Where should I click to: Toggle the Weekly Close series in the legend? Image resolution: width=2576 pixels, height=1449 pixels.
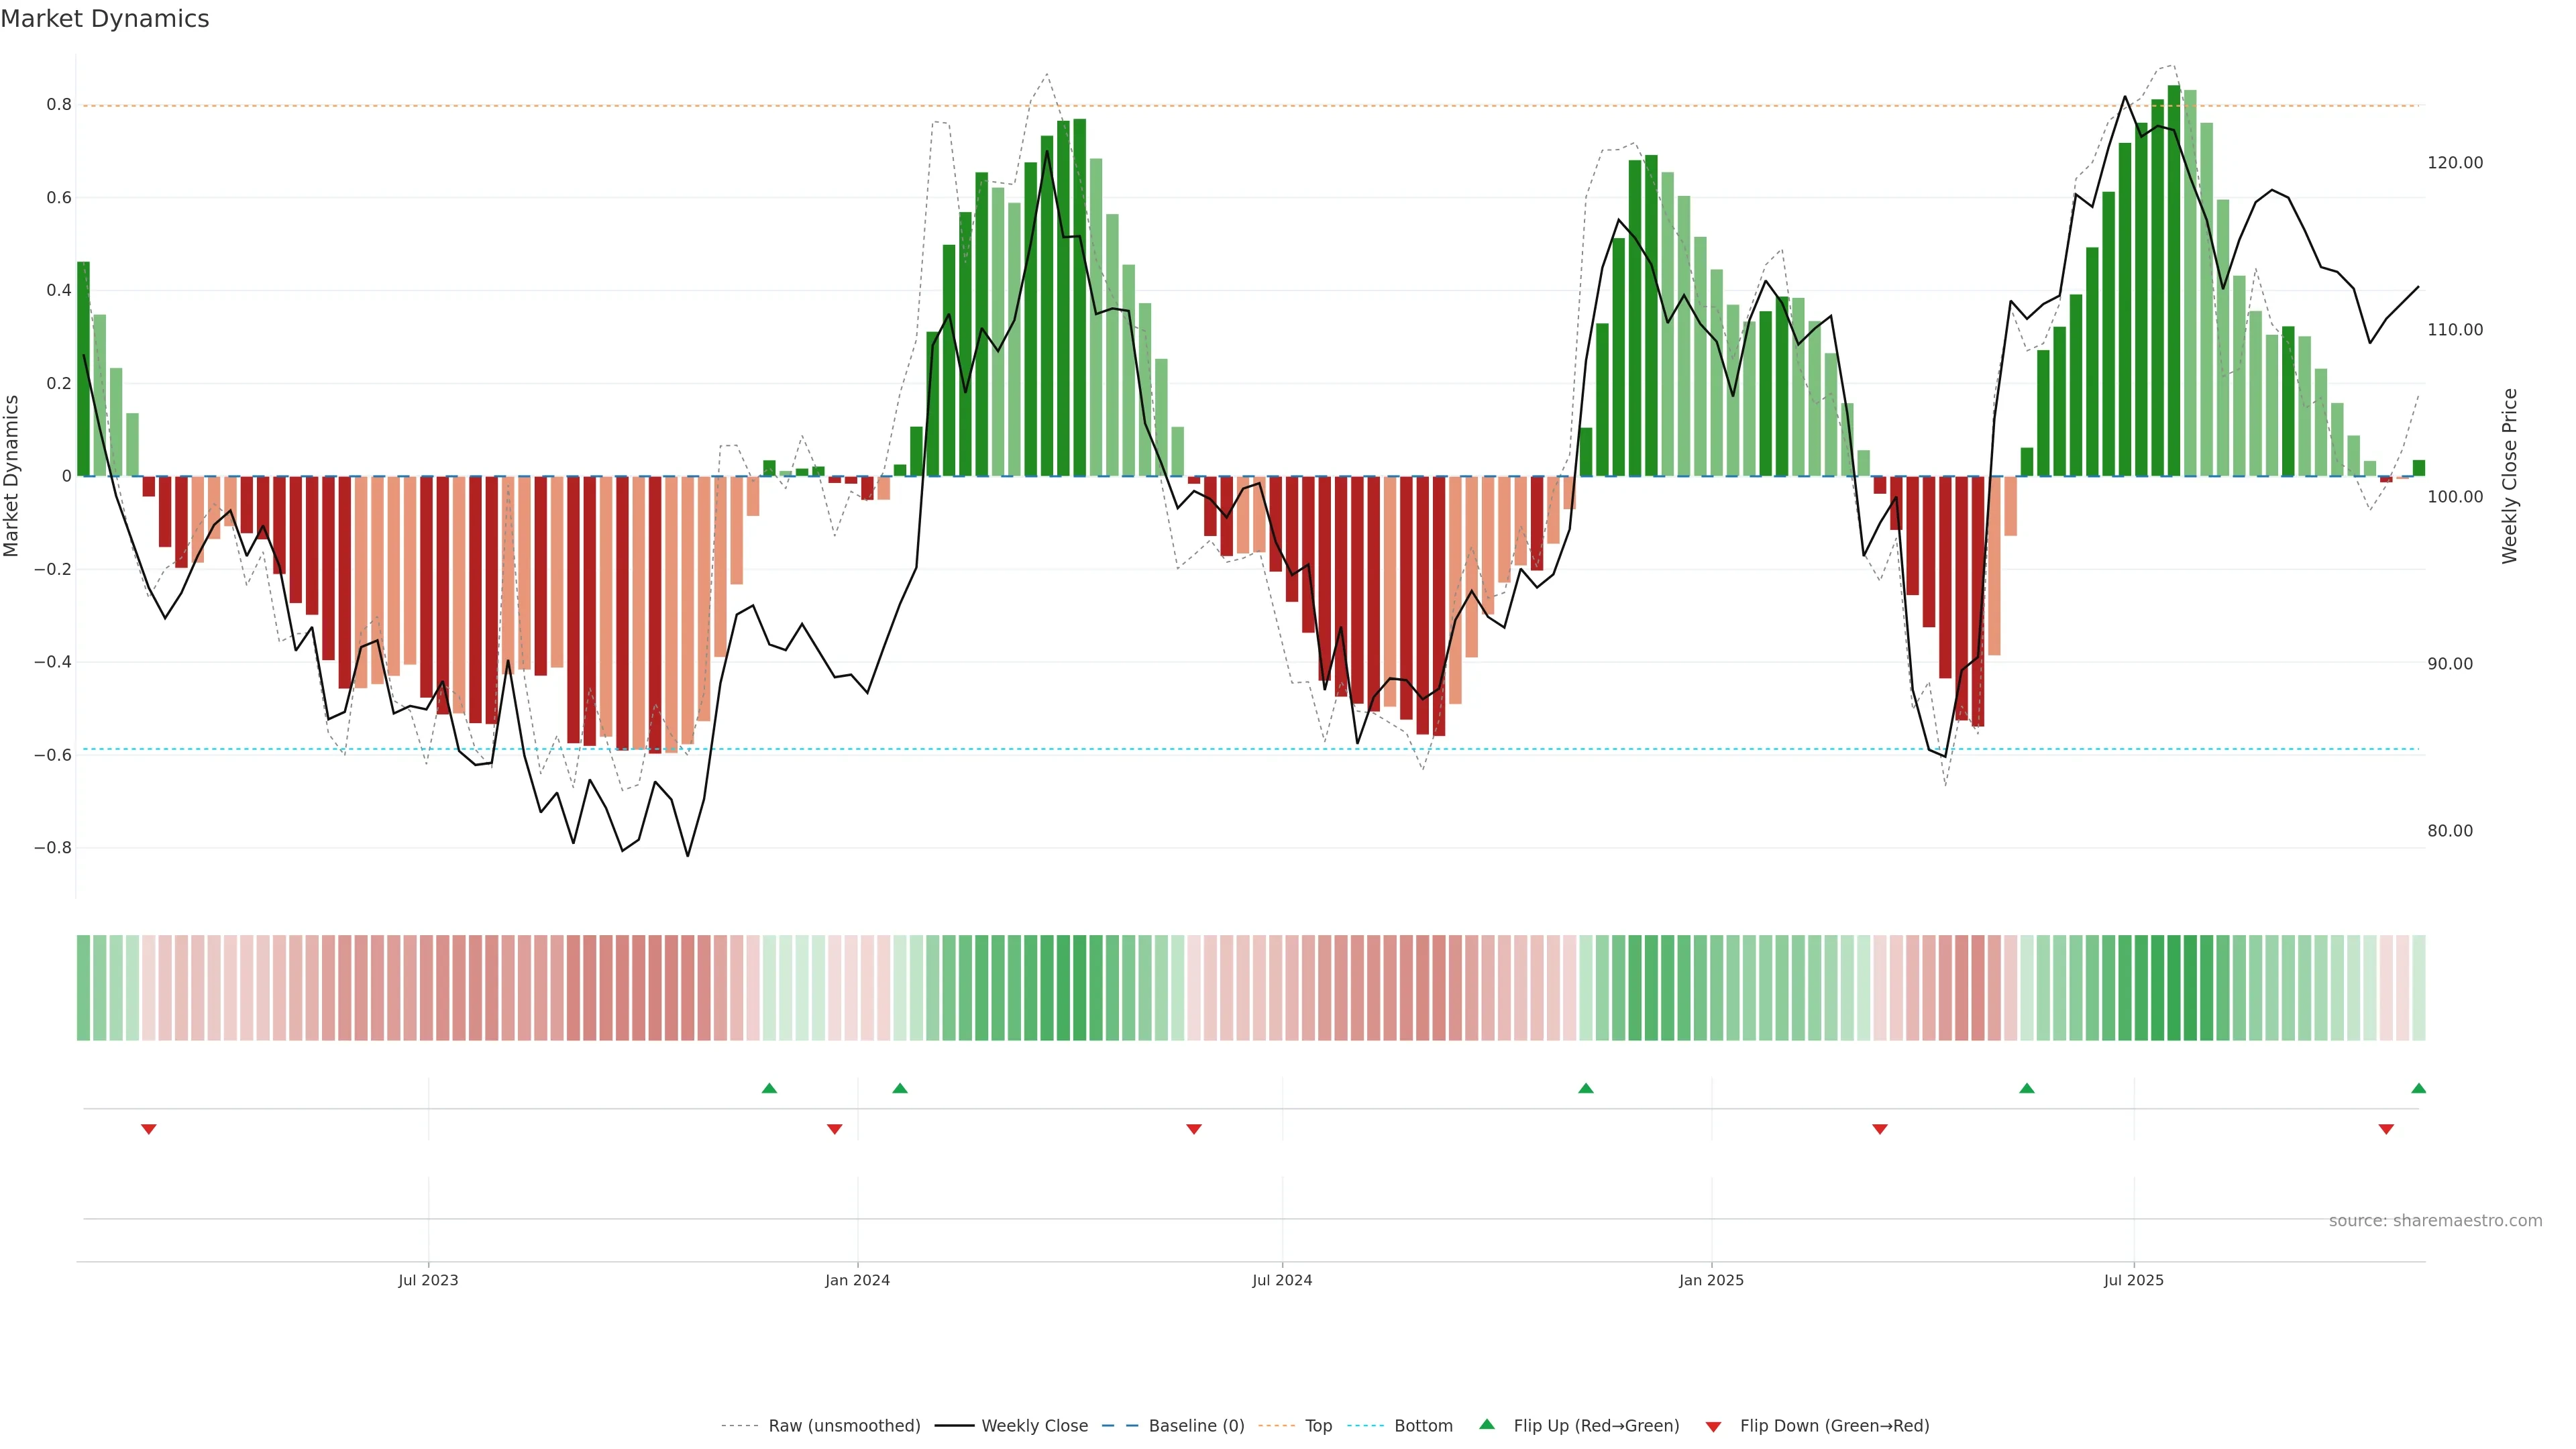pos(1034,1426)
